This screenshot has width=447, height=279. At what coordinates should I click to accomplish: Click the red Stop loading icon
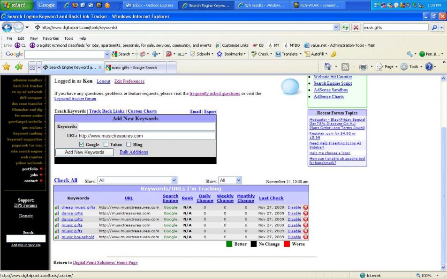356,27
